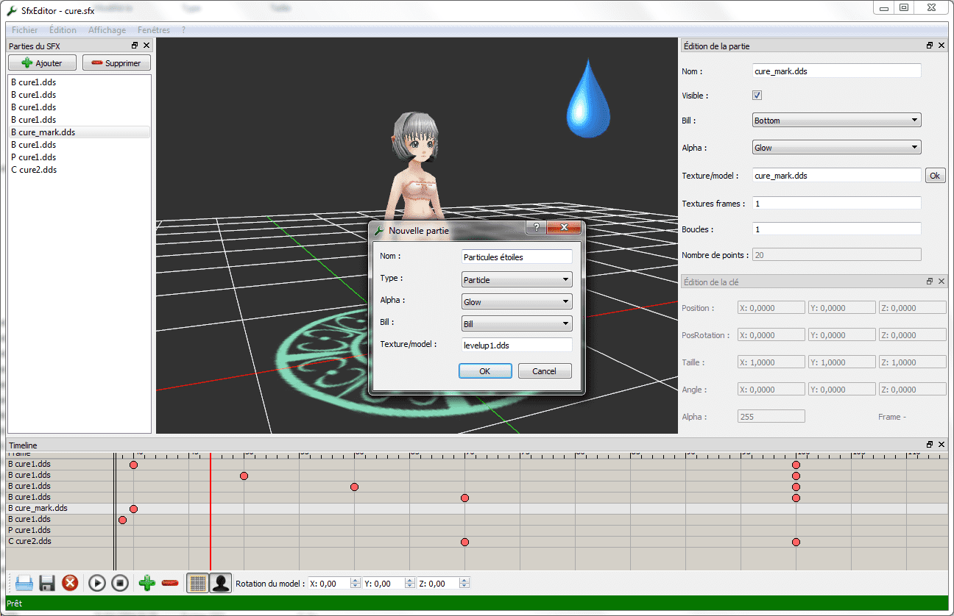Click the floppy disk save icon

(x=47, y=584)
